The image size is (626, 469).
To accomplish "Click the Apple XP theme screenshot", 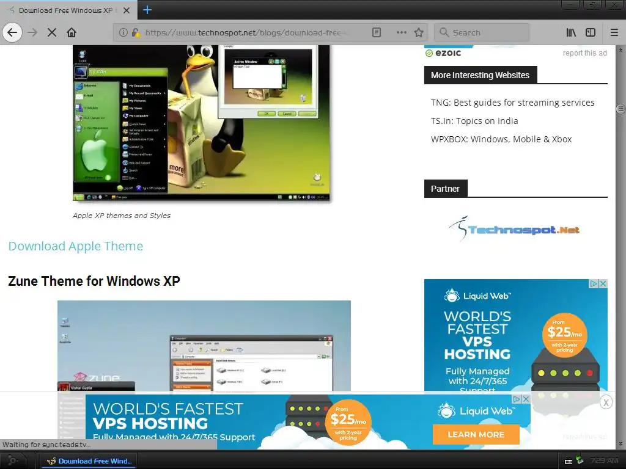I will pos(201,122).
